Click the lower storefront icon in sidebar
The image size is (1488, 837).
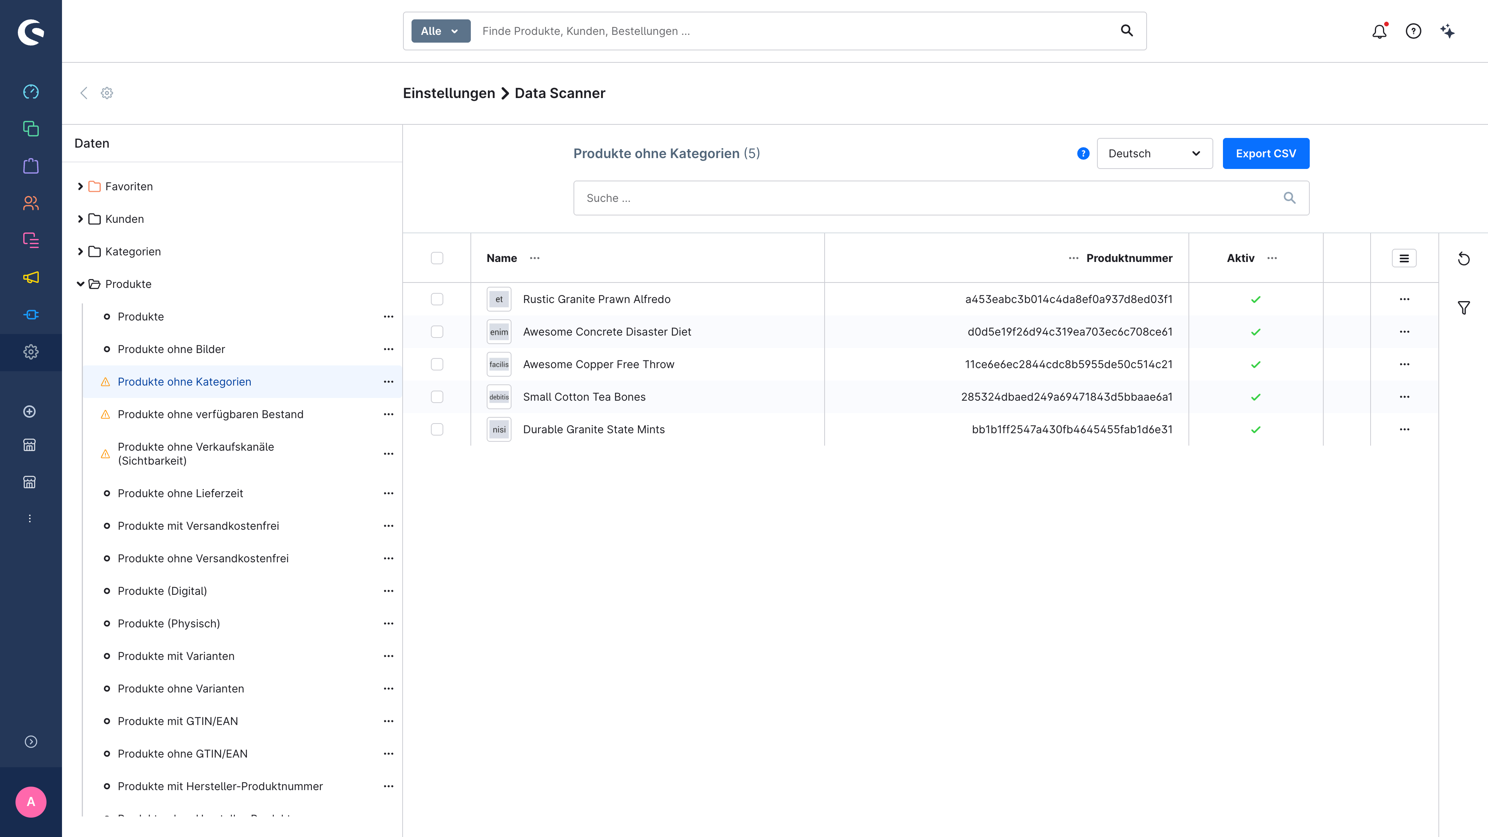[x=29, y=482]
